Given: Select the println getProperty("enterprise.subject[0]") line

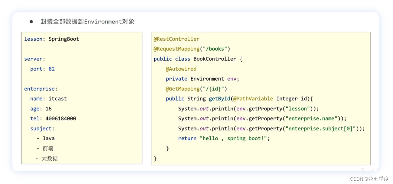Looking at the screenshot, I should pyautogui.click(x=271, y=128).
